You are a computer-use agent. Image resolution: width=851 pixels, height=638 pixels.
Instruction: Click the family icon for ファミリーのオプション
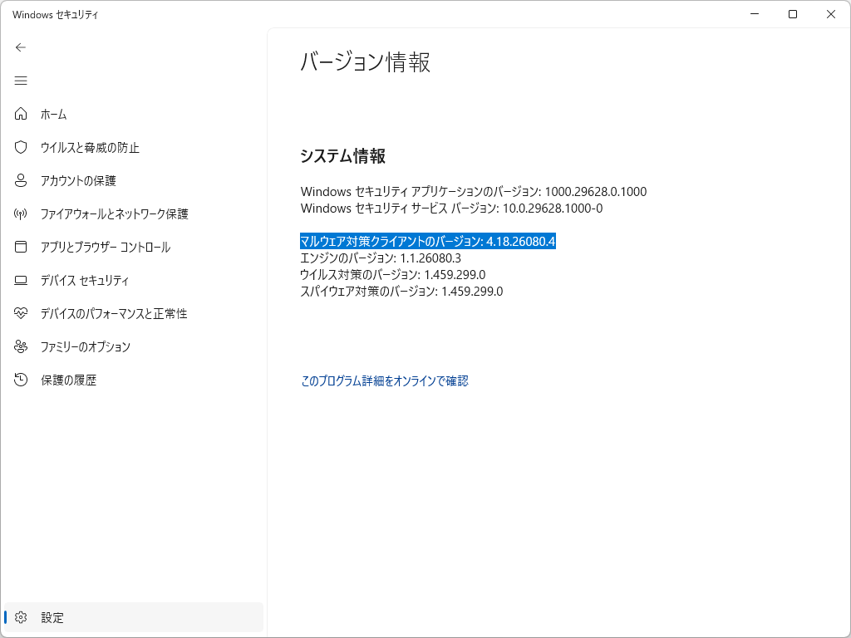pos(21,346)
